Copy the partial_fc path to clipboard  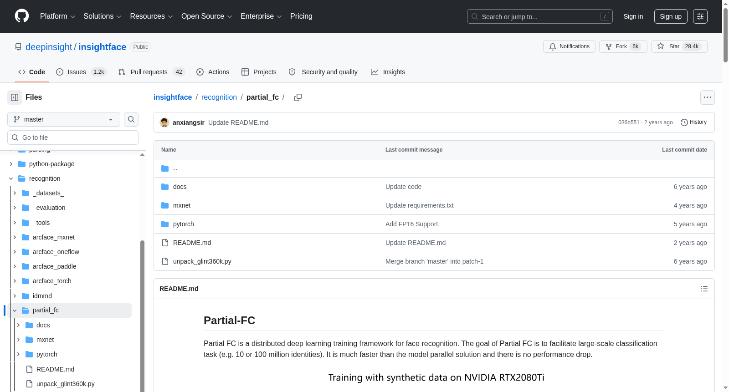pyautogui.click(x=298, y=97)
